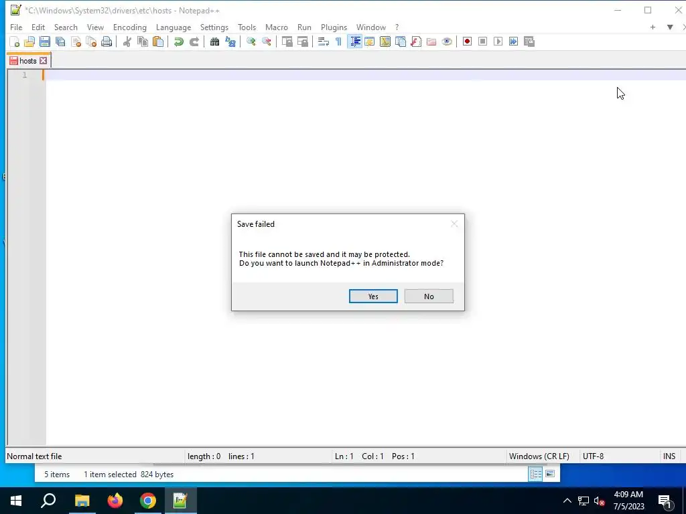Screen dimensions: 686x514
Task: Open the Tools menu
Action: coord(247,27)
